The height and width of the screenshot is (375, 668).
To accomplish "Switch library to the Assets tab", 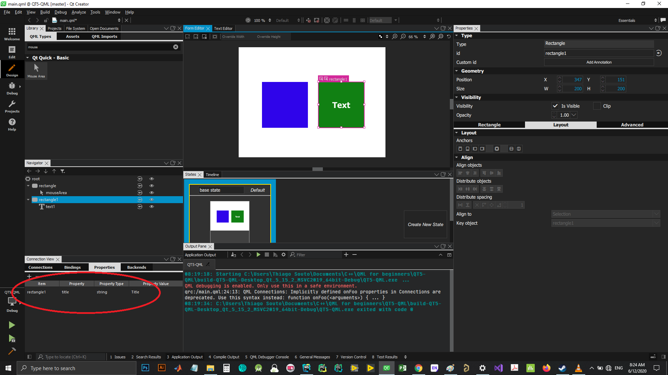I will [72, 36].
